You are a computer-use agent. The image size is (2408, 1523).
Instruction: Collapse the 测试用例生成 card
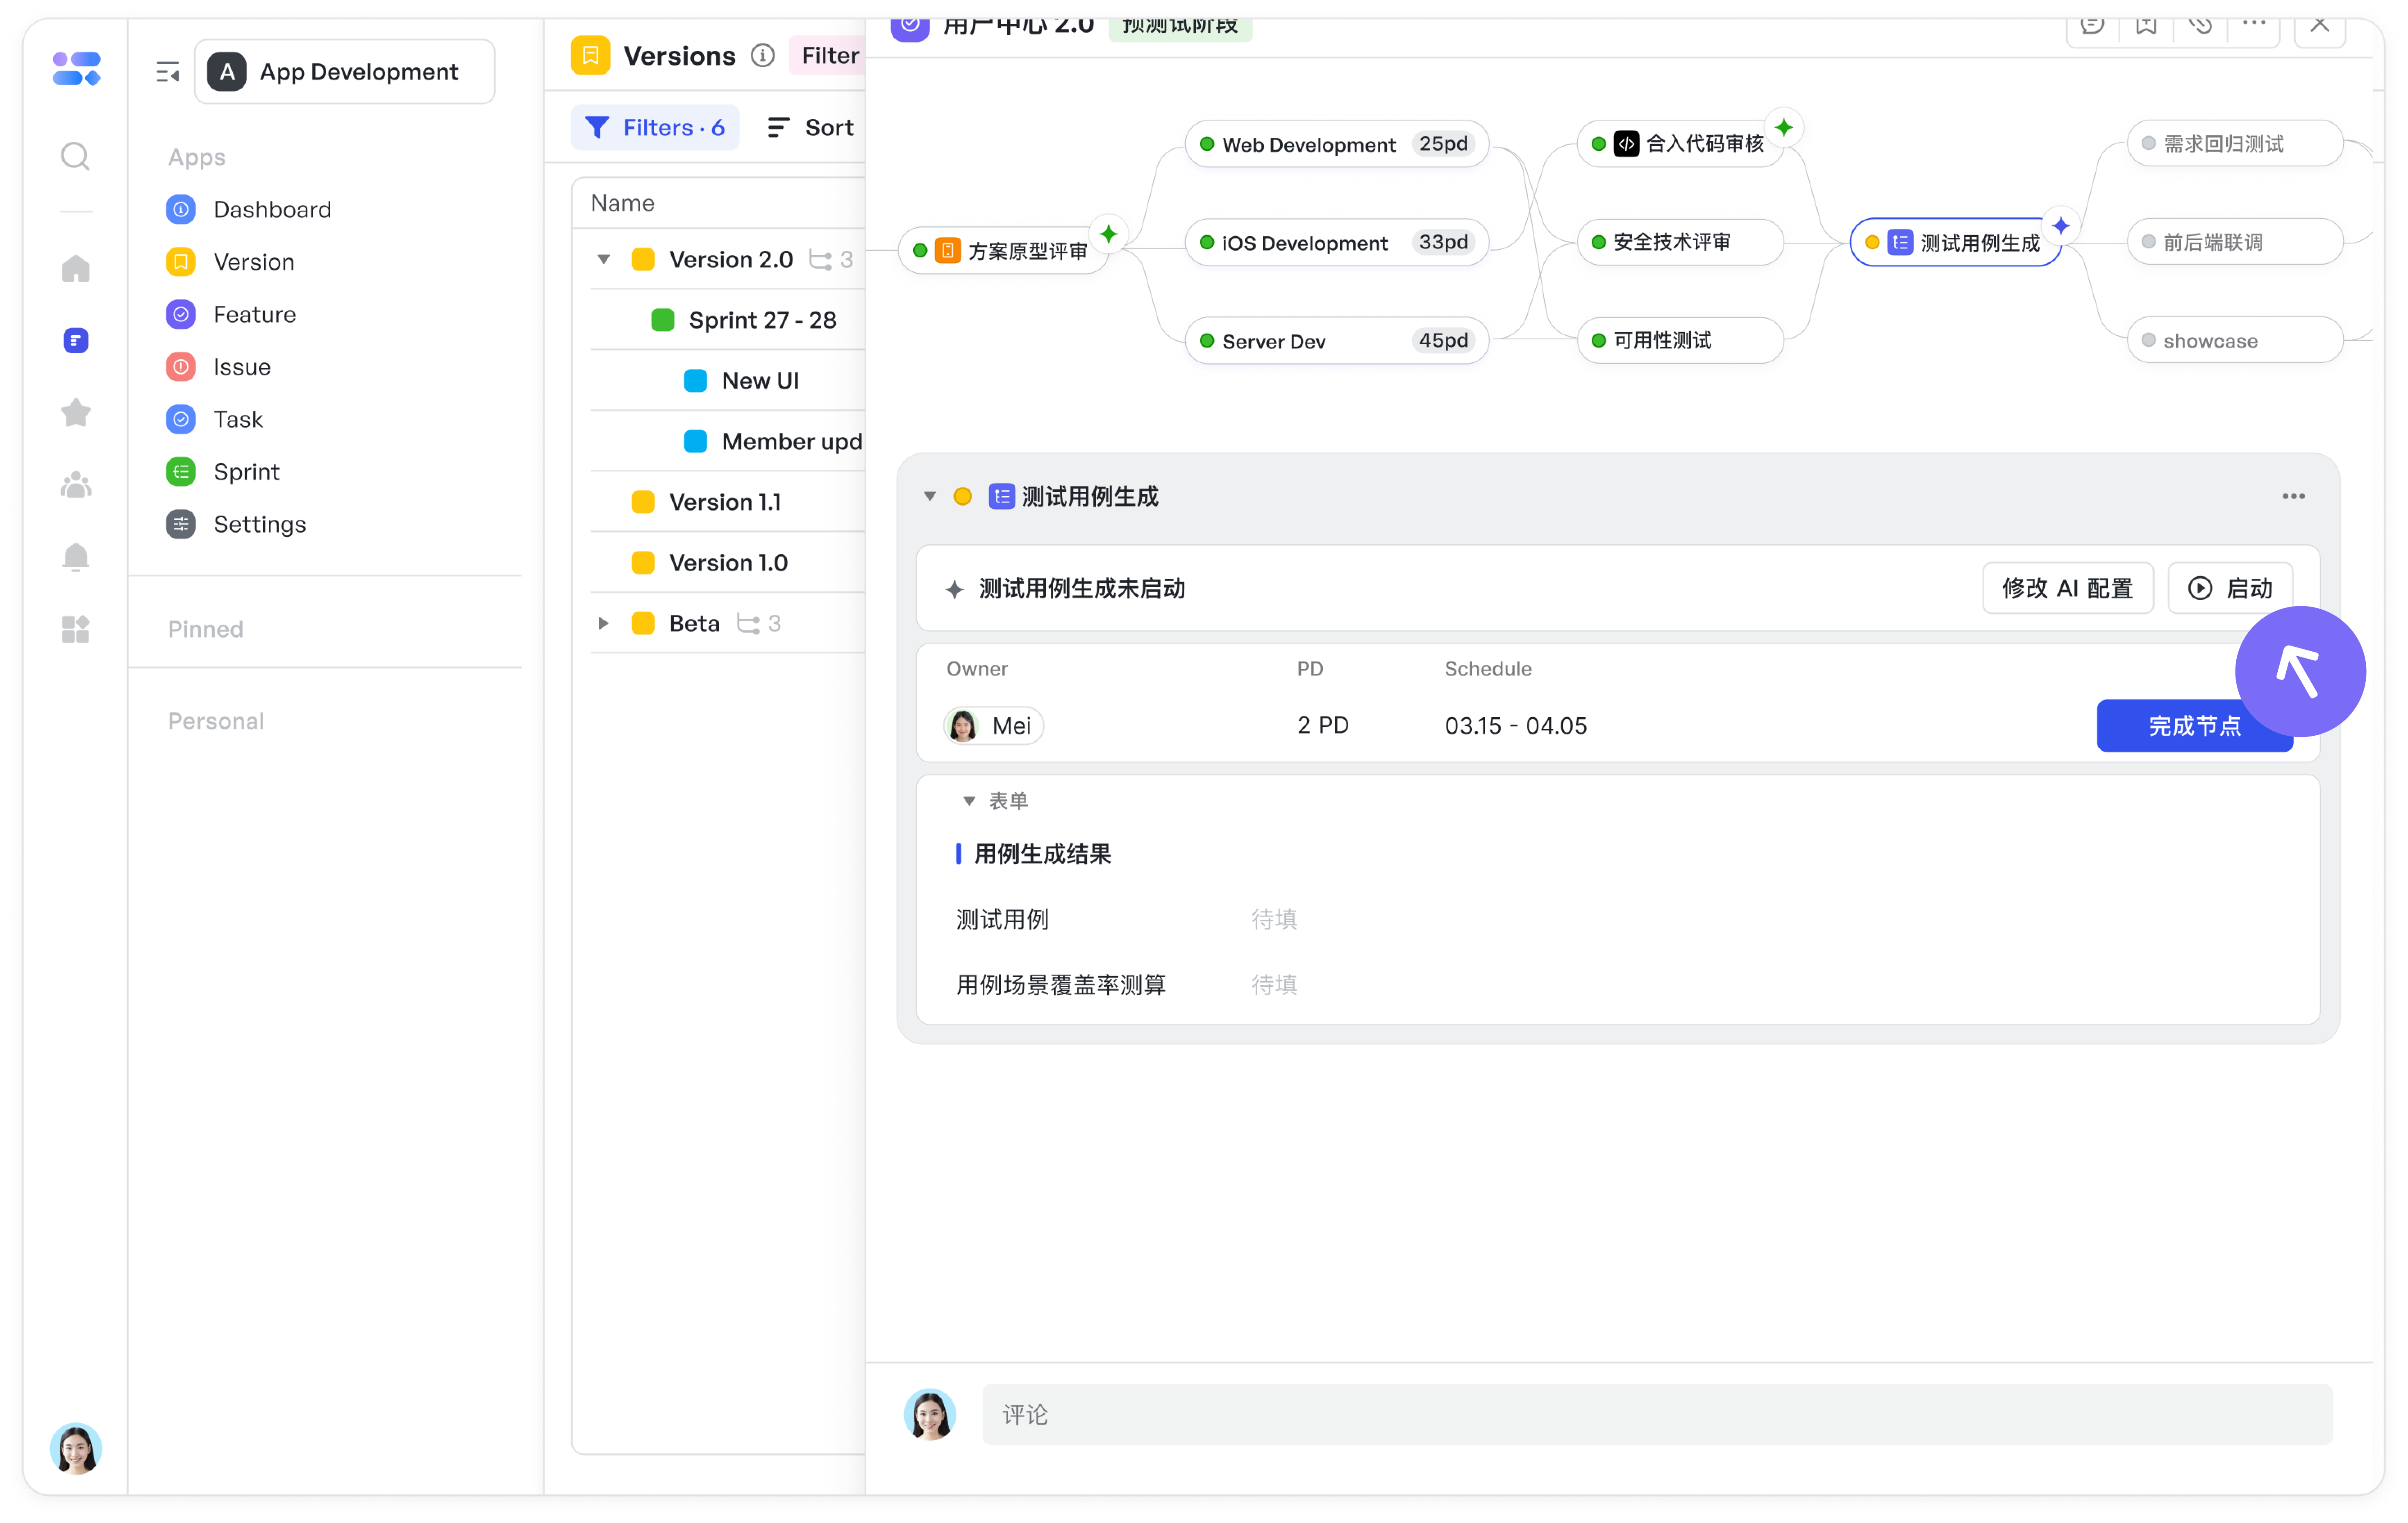[x=930, y=496]
